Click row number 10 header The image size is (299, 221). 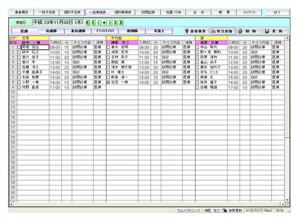(13, 92)
